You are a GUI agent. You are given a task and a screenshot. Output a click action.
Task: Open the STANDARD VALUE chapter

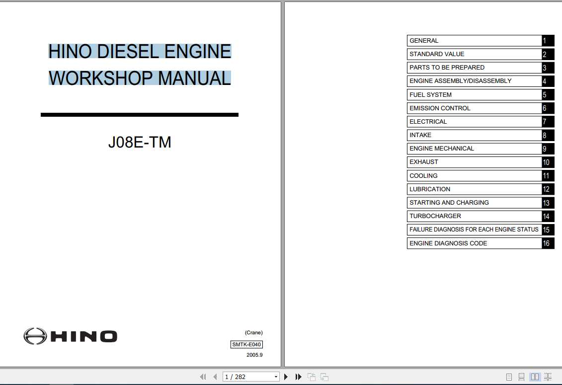(x=481, y=54)
